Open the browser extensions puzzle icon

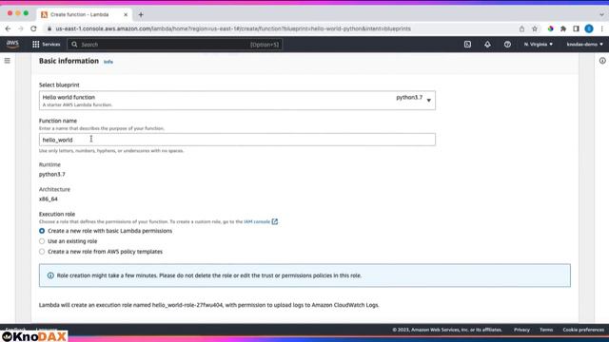pos(563,28)
